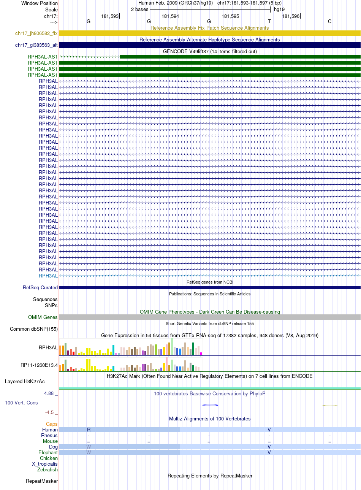Screen dimensions: 361x490
Task: Click the 'Scale' label
Action: [x=51, y=10]
